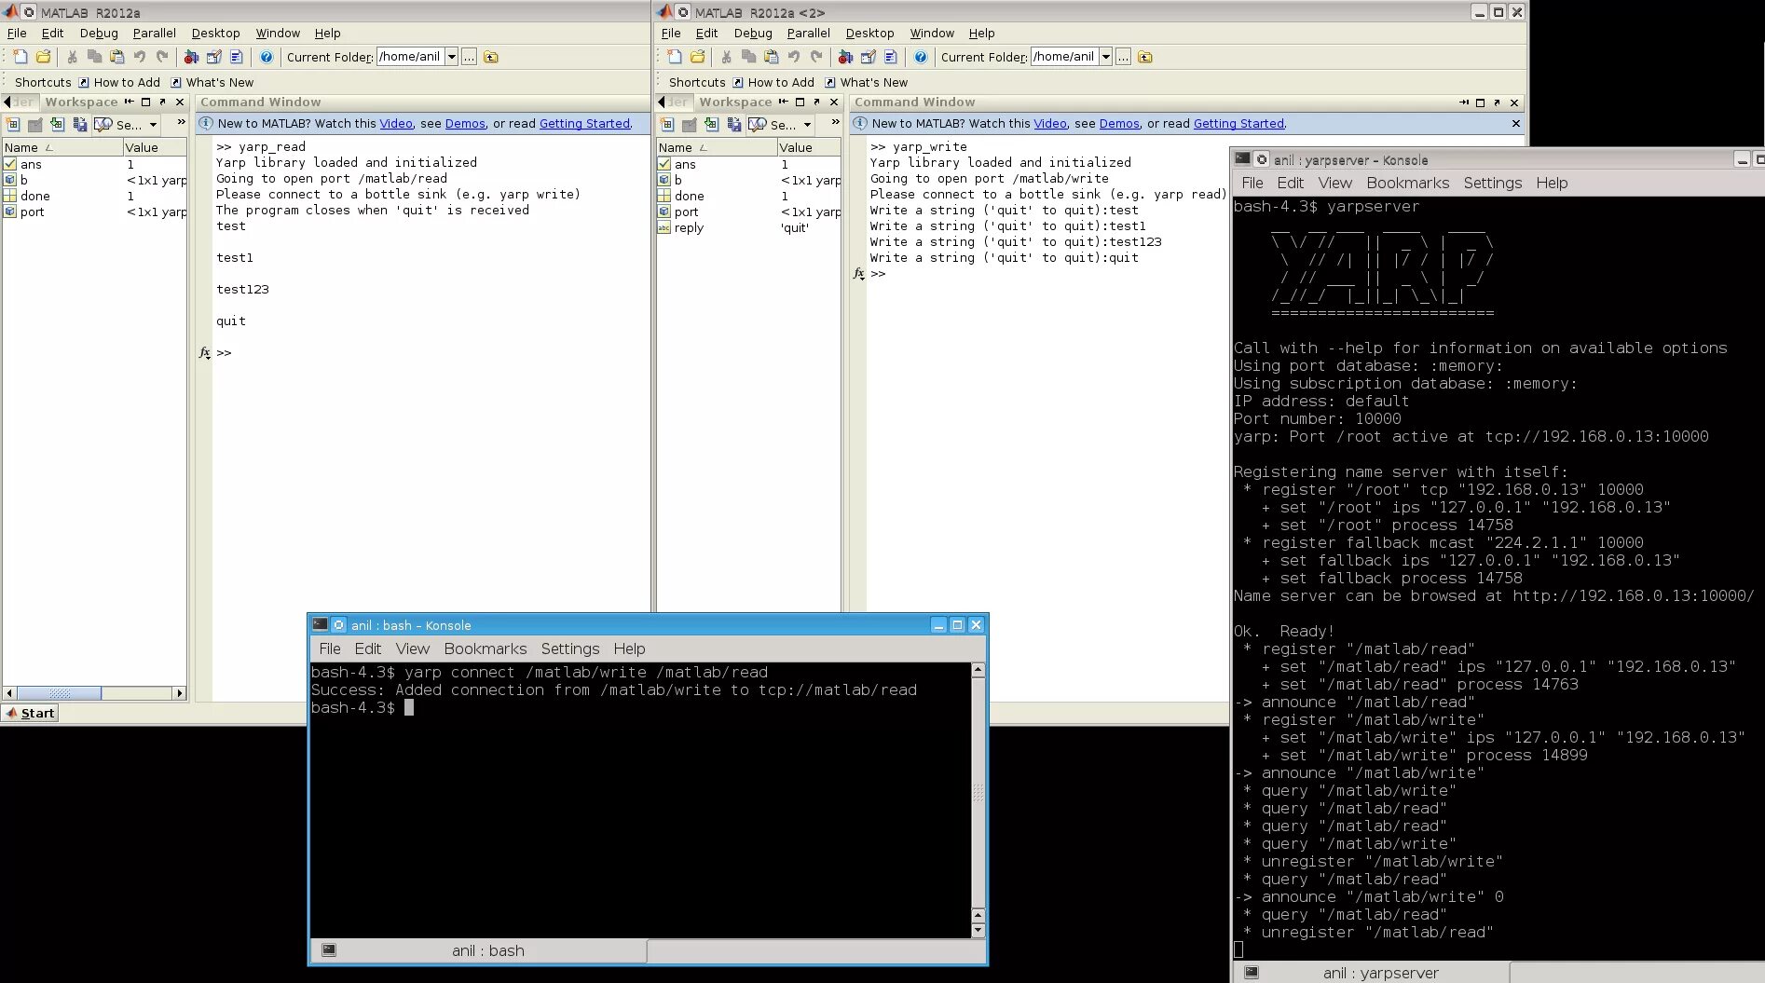Open Settings menu in yarpserver Konsole window
This screenshot has height=983, width=1765.
(x=1492, y=183)
